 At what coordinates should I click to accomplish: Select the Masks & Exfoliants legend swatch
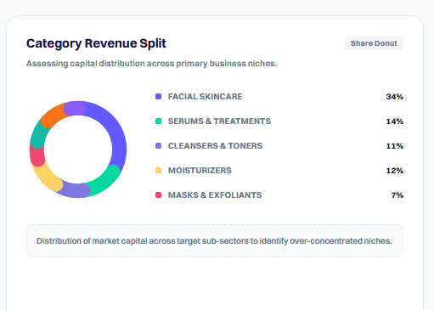[x=159, y=195]
